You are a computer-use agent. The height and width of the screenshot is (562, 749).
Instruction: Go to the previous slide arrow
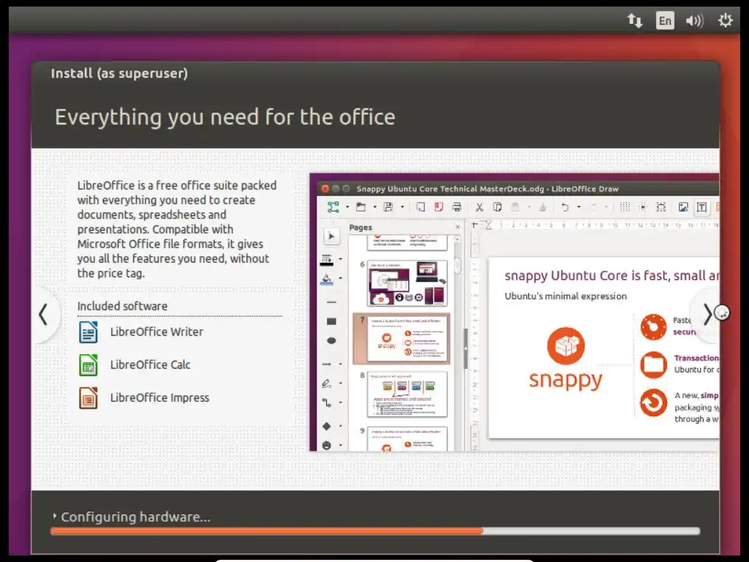pyautogui.click(x=43, y=315)
